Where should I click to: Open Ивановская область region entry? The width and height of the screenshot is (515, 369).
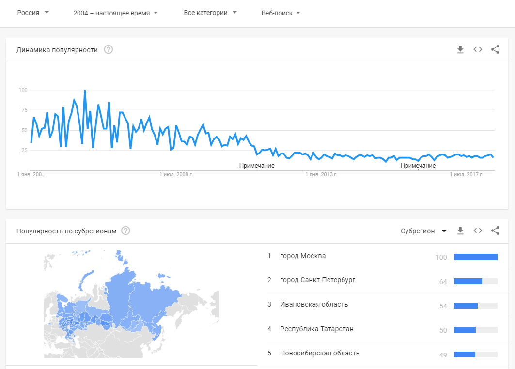click(313, 304)
